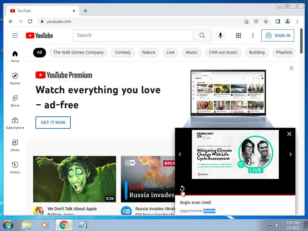This screenshot has height=231, width=308.
Task: Close the YouTube browser tab
Action: tap(74, 11)
